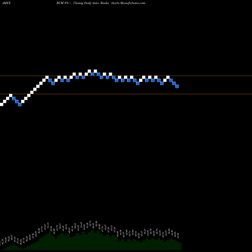Click the AMEX exchange label

(7, 3)
